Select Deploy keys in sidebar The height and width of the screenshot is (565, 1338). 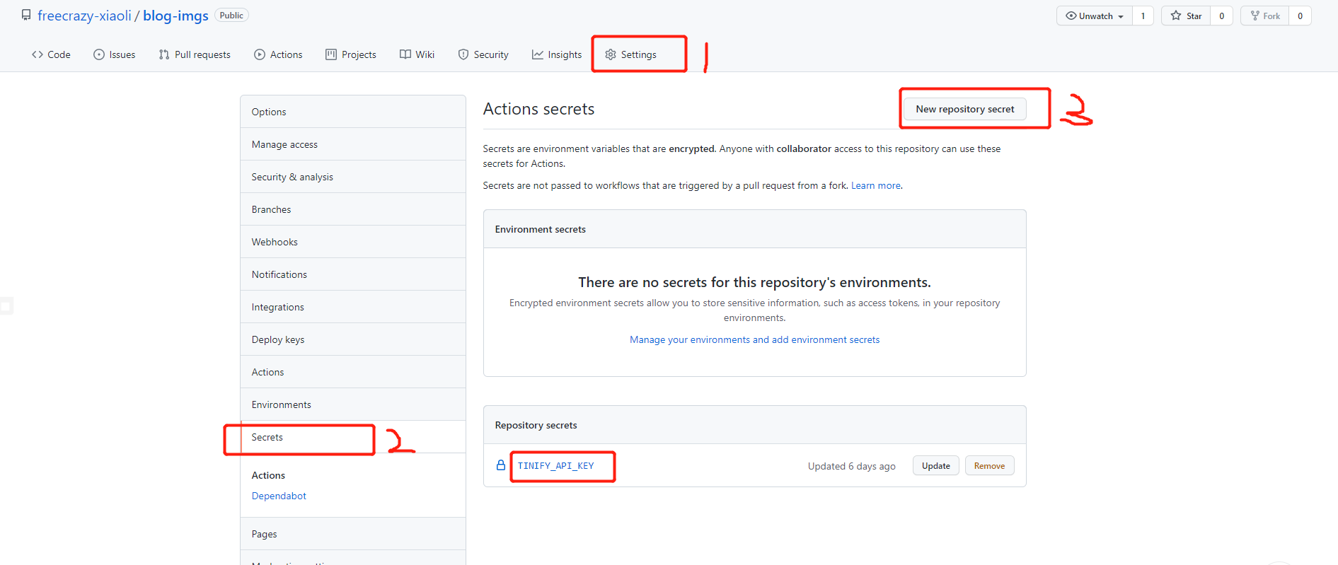click(278, 339)
